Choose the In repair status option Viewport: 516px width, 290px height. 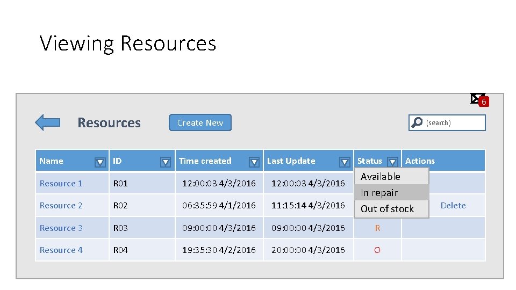point(379,193)
